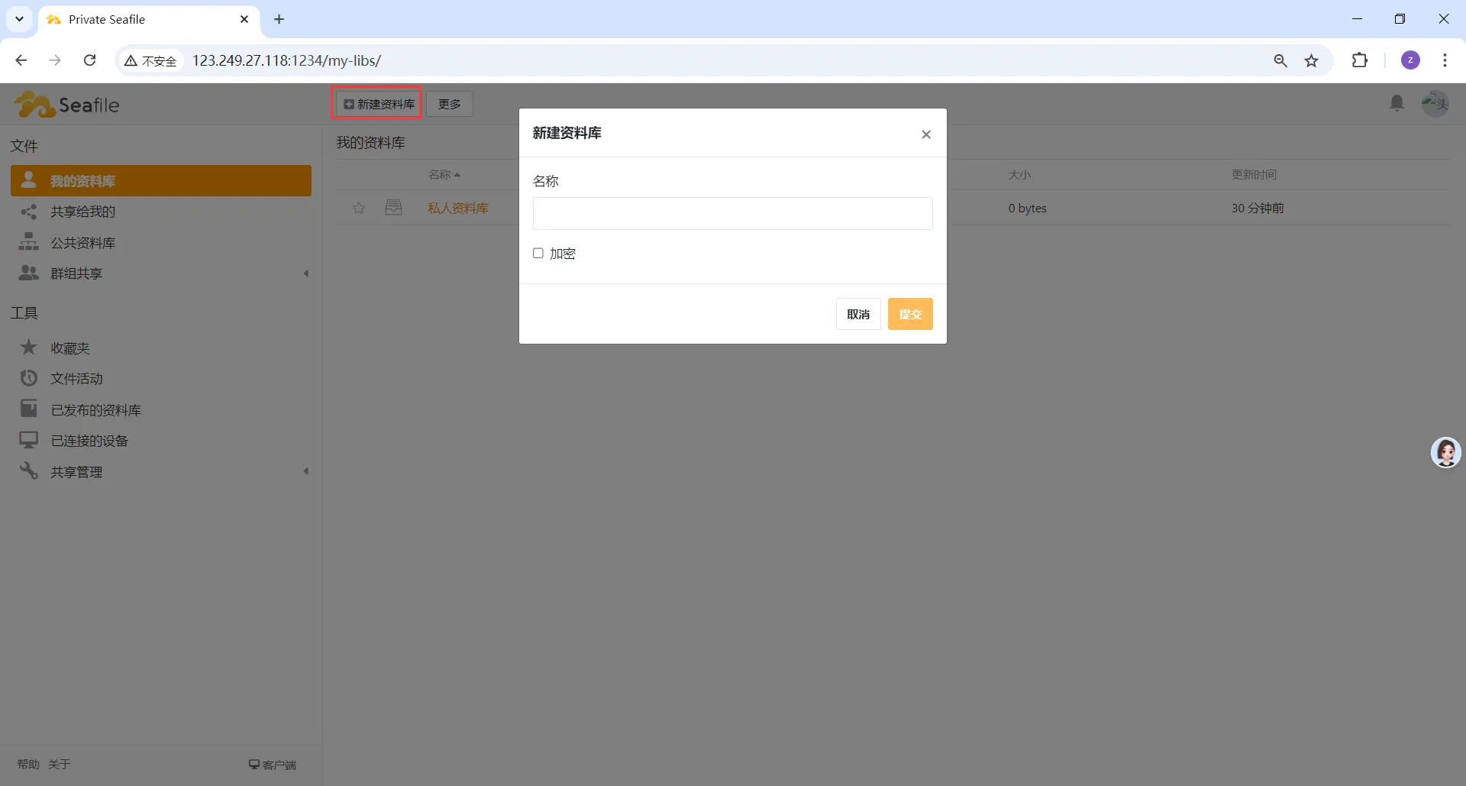
Task: Open browser extensions menu
Action: point(1360,60)
